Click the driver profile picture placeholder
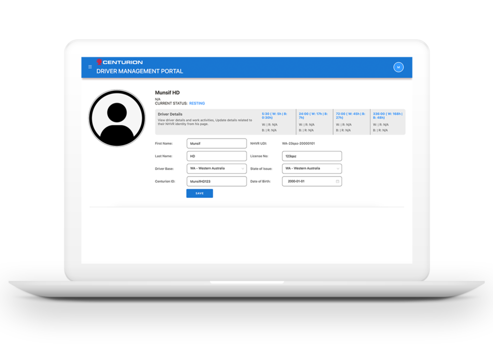This screenshot has width=493, height=345. (x=117, y=118)
